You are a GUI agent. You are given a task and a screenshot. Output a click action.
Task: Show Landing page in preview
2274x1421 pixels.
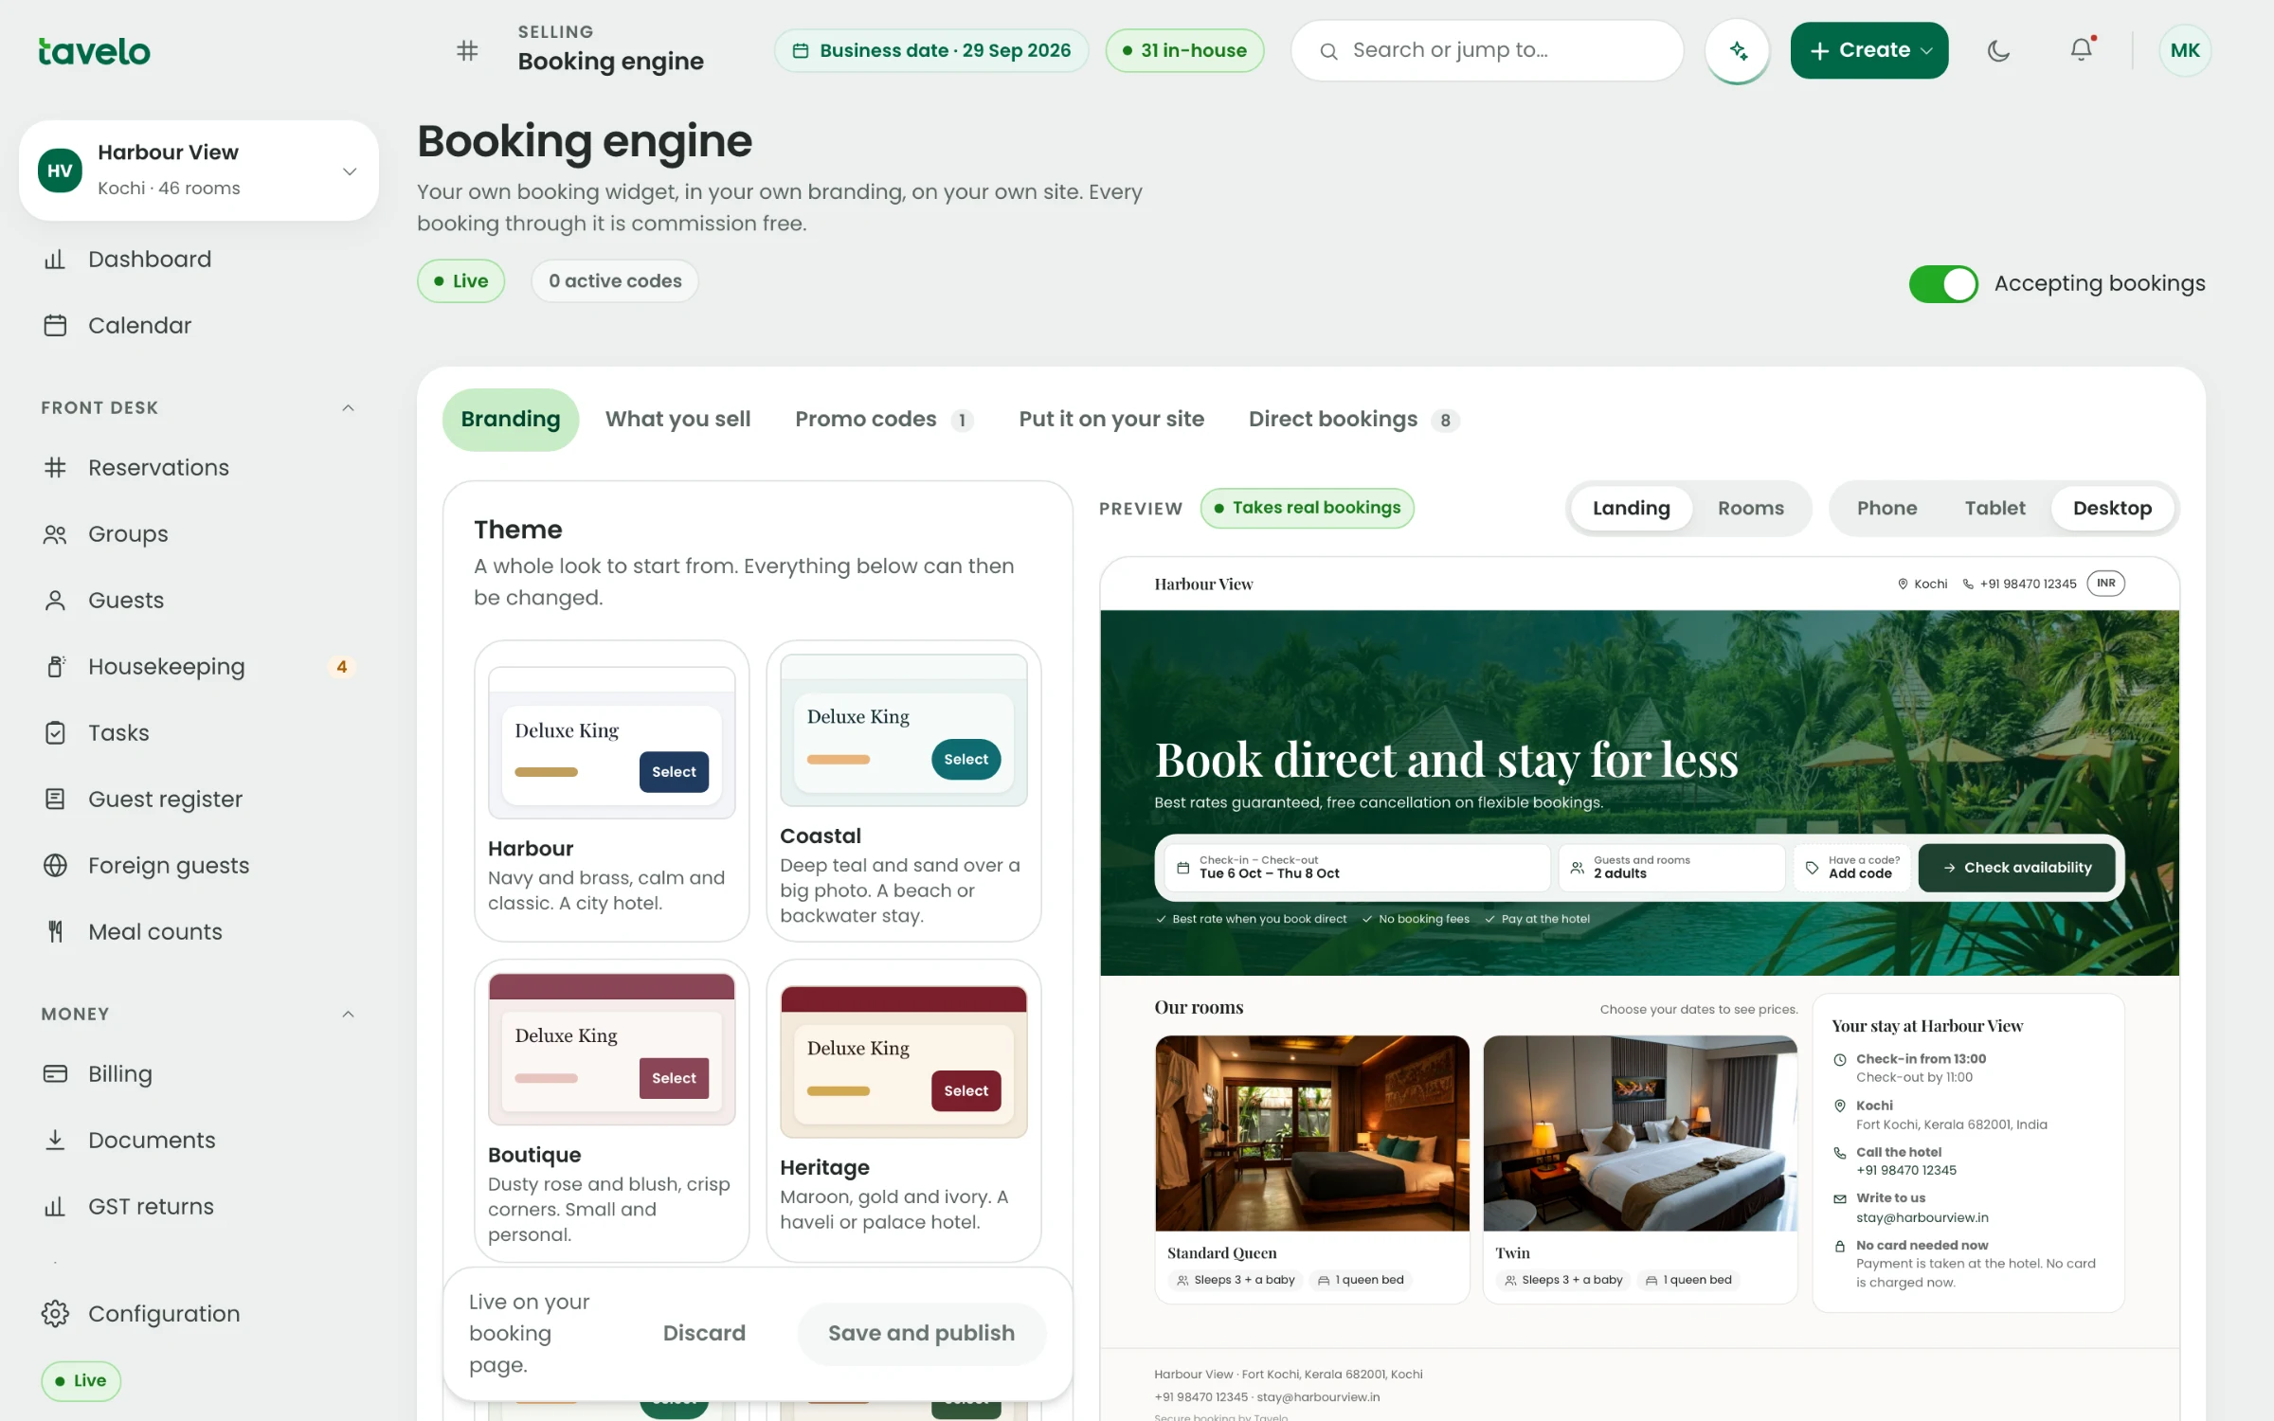1631,508
